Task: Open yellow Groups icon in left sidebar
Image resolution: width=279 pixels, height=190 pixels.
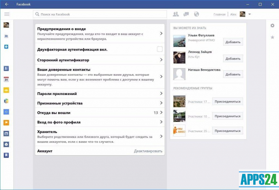Action: click(x=6, y=90)
